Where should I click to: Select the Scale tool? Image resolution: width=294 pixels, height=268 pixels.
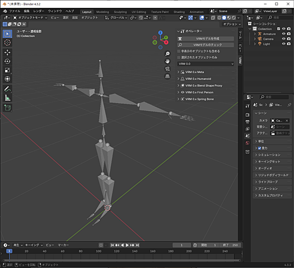coord(8,70)
